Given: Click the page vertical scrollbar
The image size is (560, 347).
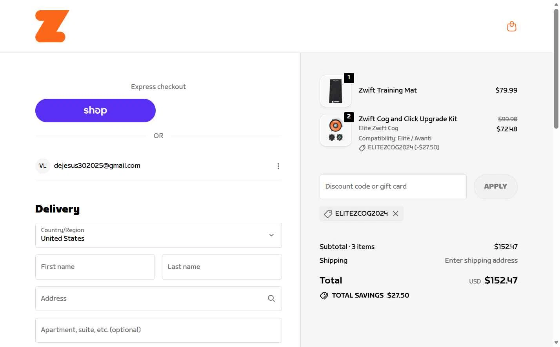Looking at the screenshot, I should click(x=556, y=69).
